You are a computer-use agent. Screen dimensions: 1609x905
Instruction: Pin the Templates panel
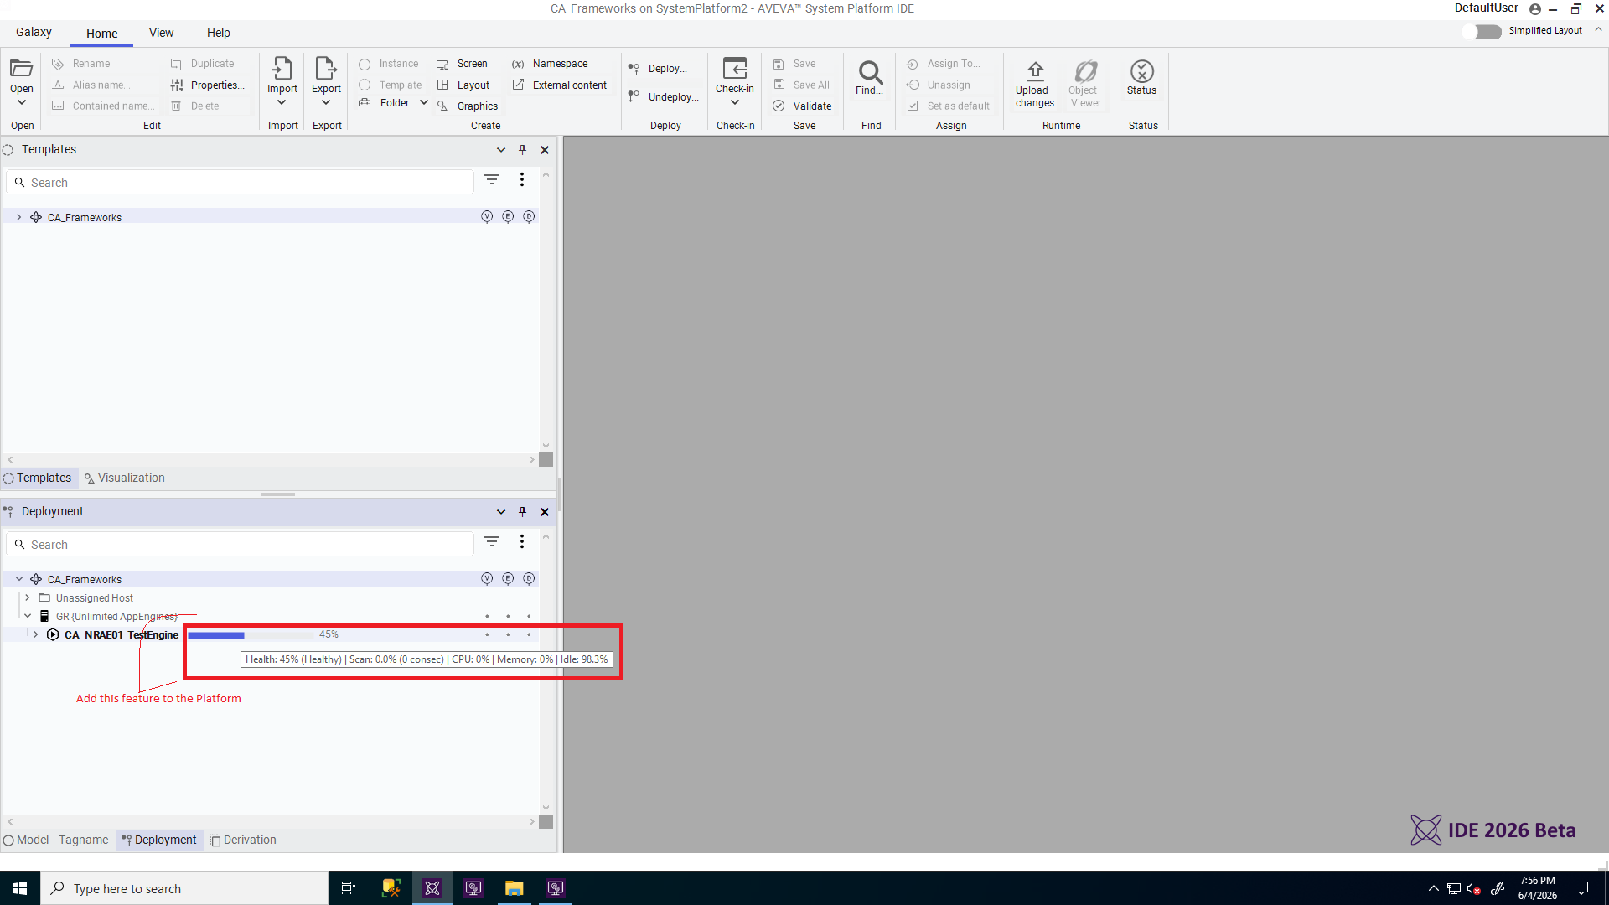[x=523, y=150]
